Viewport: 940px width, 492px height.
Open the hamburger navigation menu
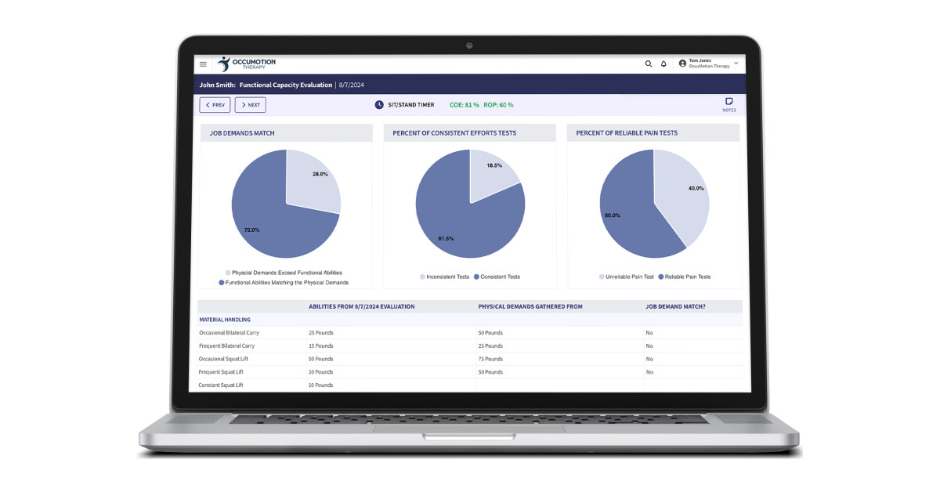pos(203,63)
